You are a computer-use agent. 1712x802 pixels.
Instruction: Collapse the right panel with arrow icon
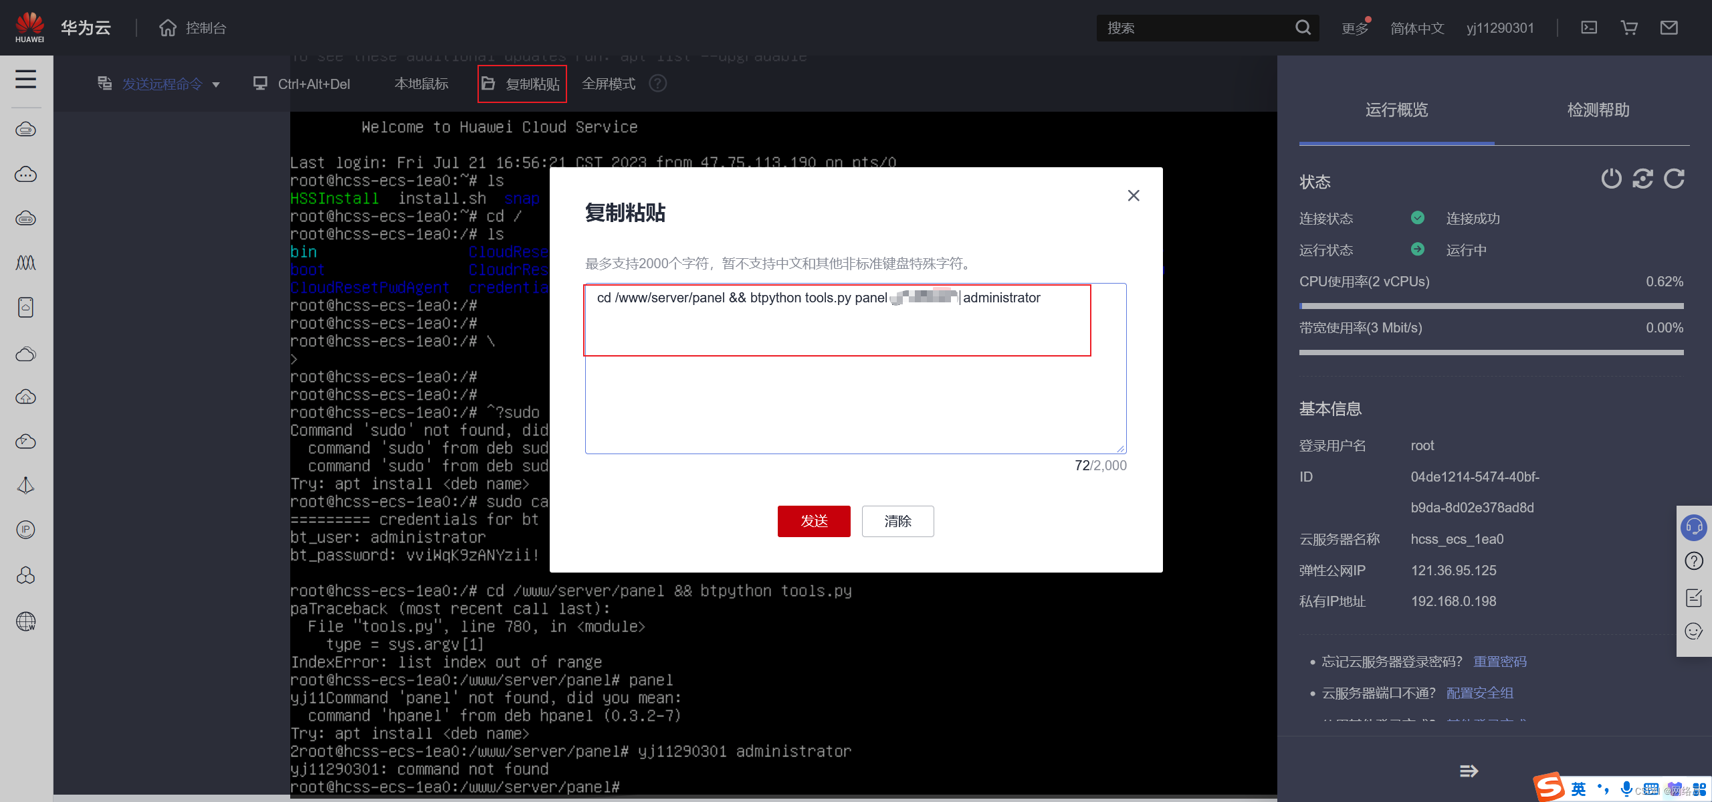point(1469,771)
